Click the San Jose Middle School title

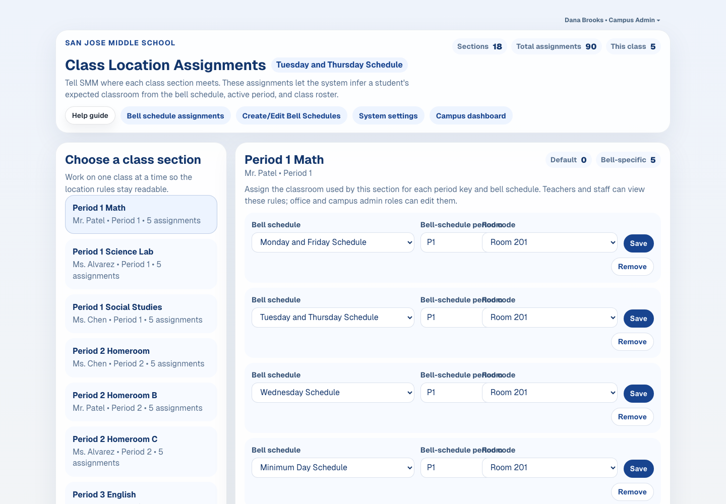[120, 43]
